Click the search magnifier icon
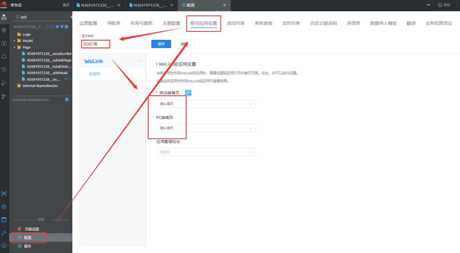 pyautogui.click(x=18, y=17)
